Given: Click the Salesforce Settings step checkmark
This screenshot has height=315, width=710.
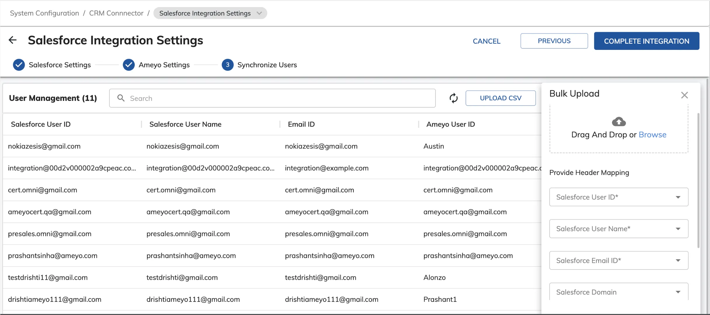Looking at the screenshot, I should (19, 65).
